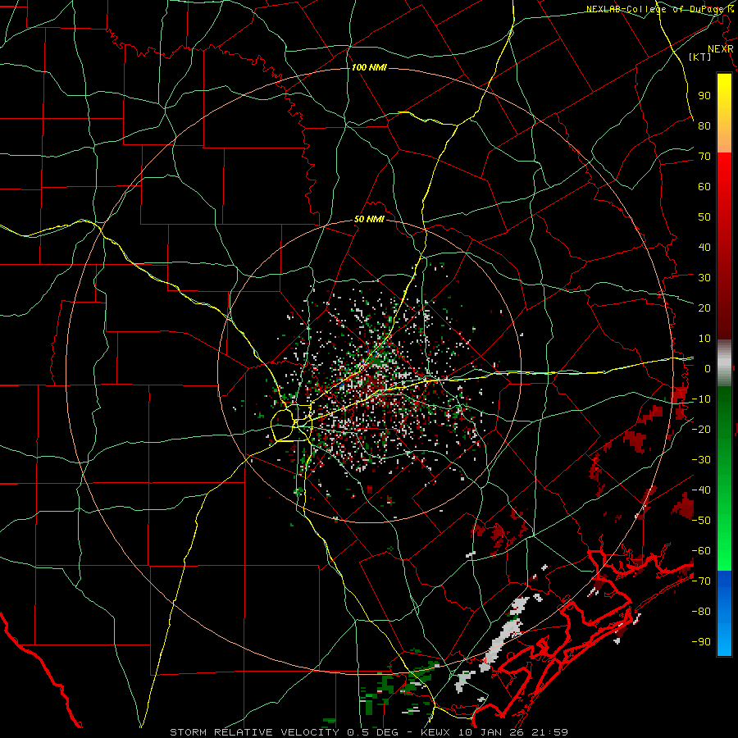Click the 50 value on the velocity scale
The height and width of the screenshot is (738, 738).
[704, 217]
